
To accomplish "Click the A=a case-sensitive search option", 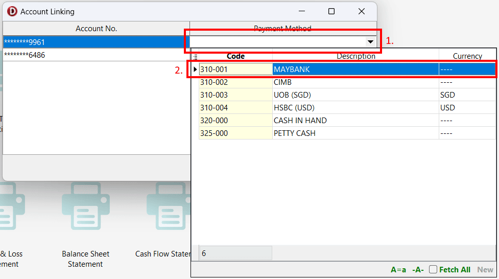I will (398, 270).
